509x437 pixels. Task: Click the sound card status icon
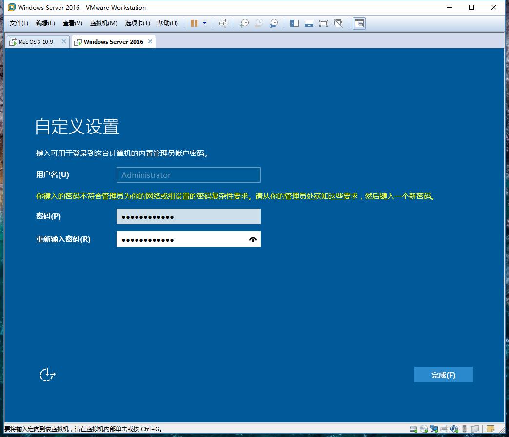point(454,429)
